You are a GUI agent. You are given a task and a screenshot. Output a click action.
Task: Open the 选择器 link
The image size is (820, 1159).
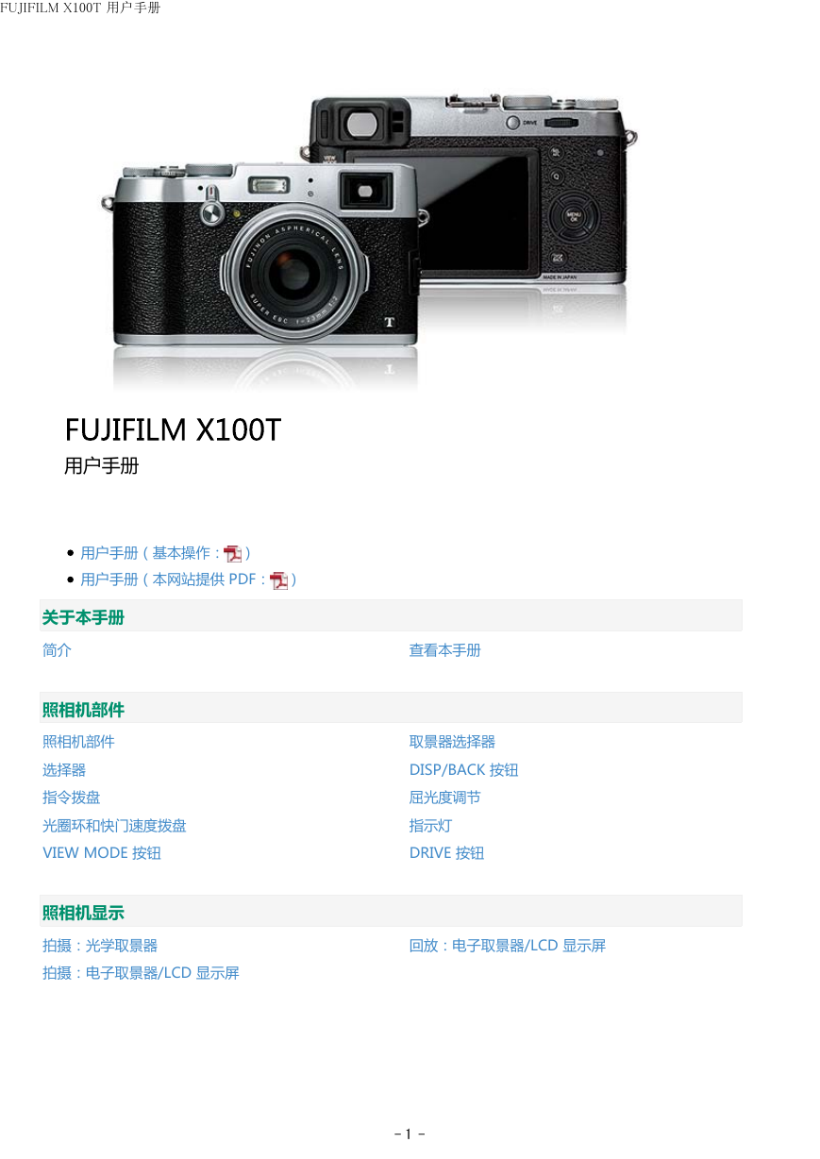coord(64,770)
